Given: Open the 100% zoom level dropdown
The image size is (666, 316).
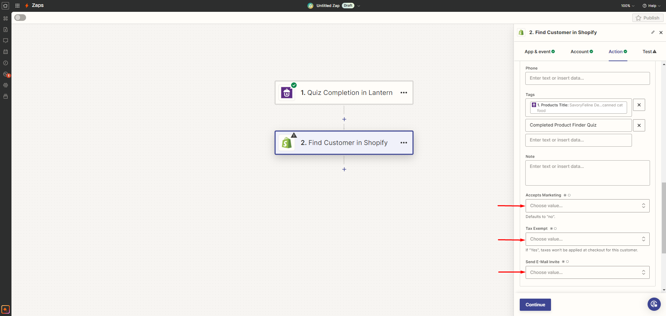Looking at the screenshot, I should (x=628, y=6).
